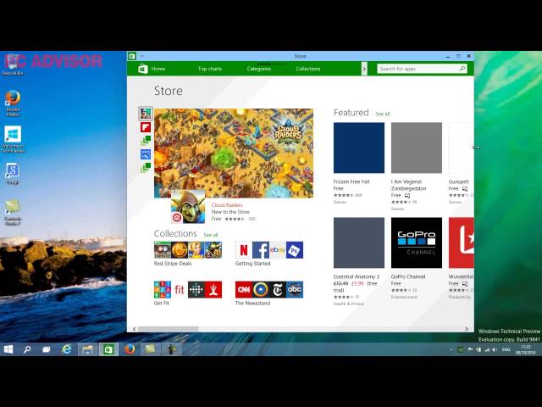Expand navigation bar with the right chevron

364,69
